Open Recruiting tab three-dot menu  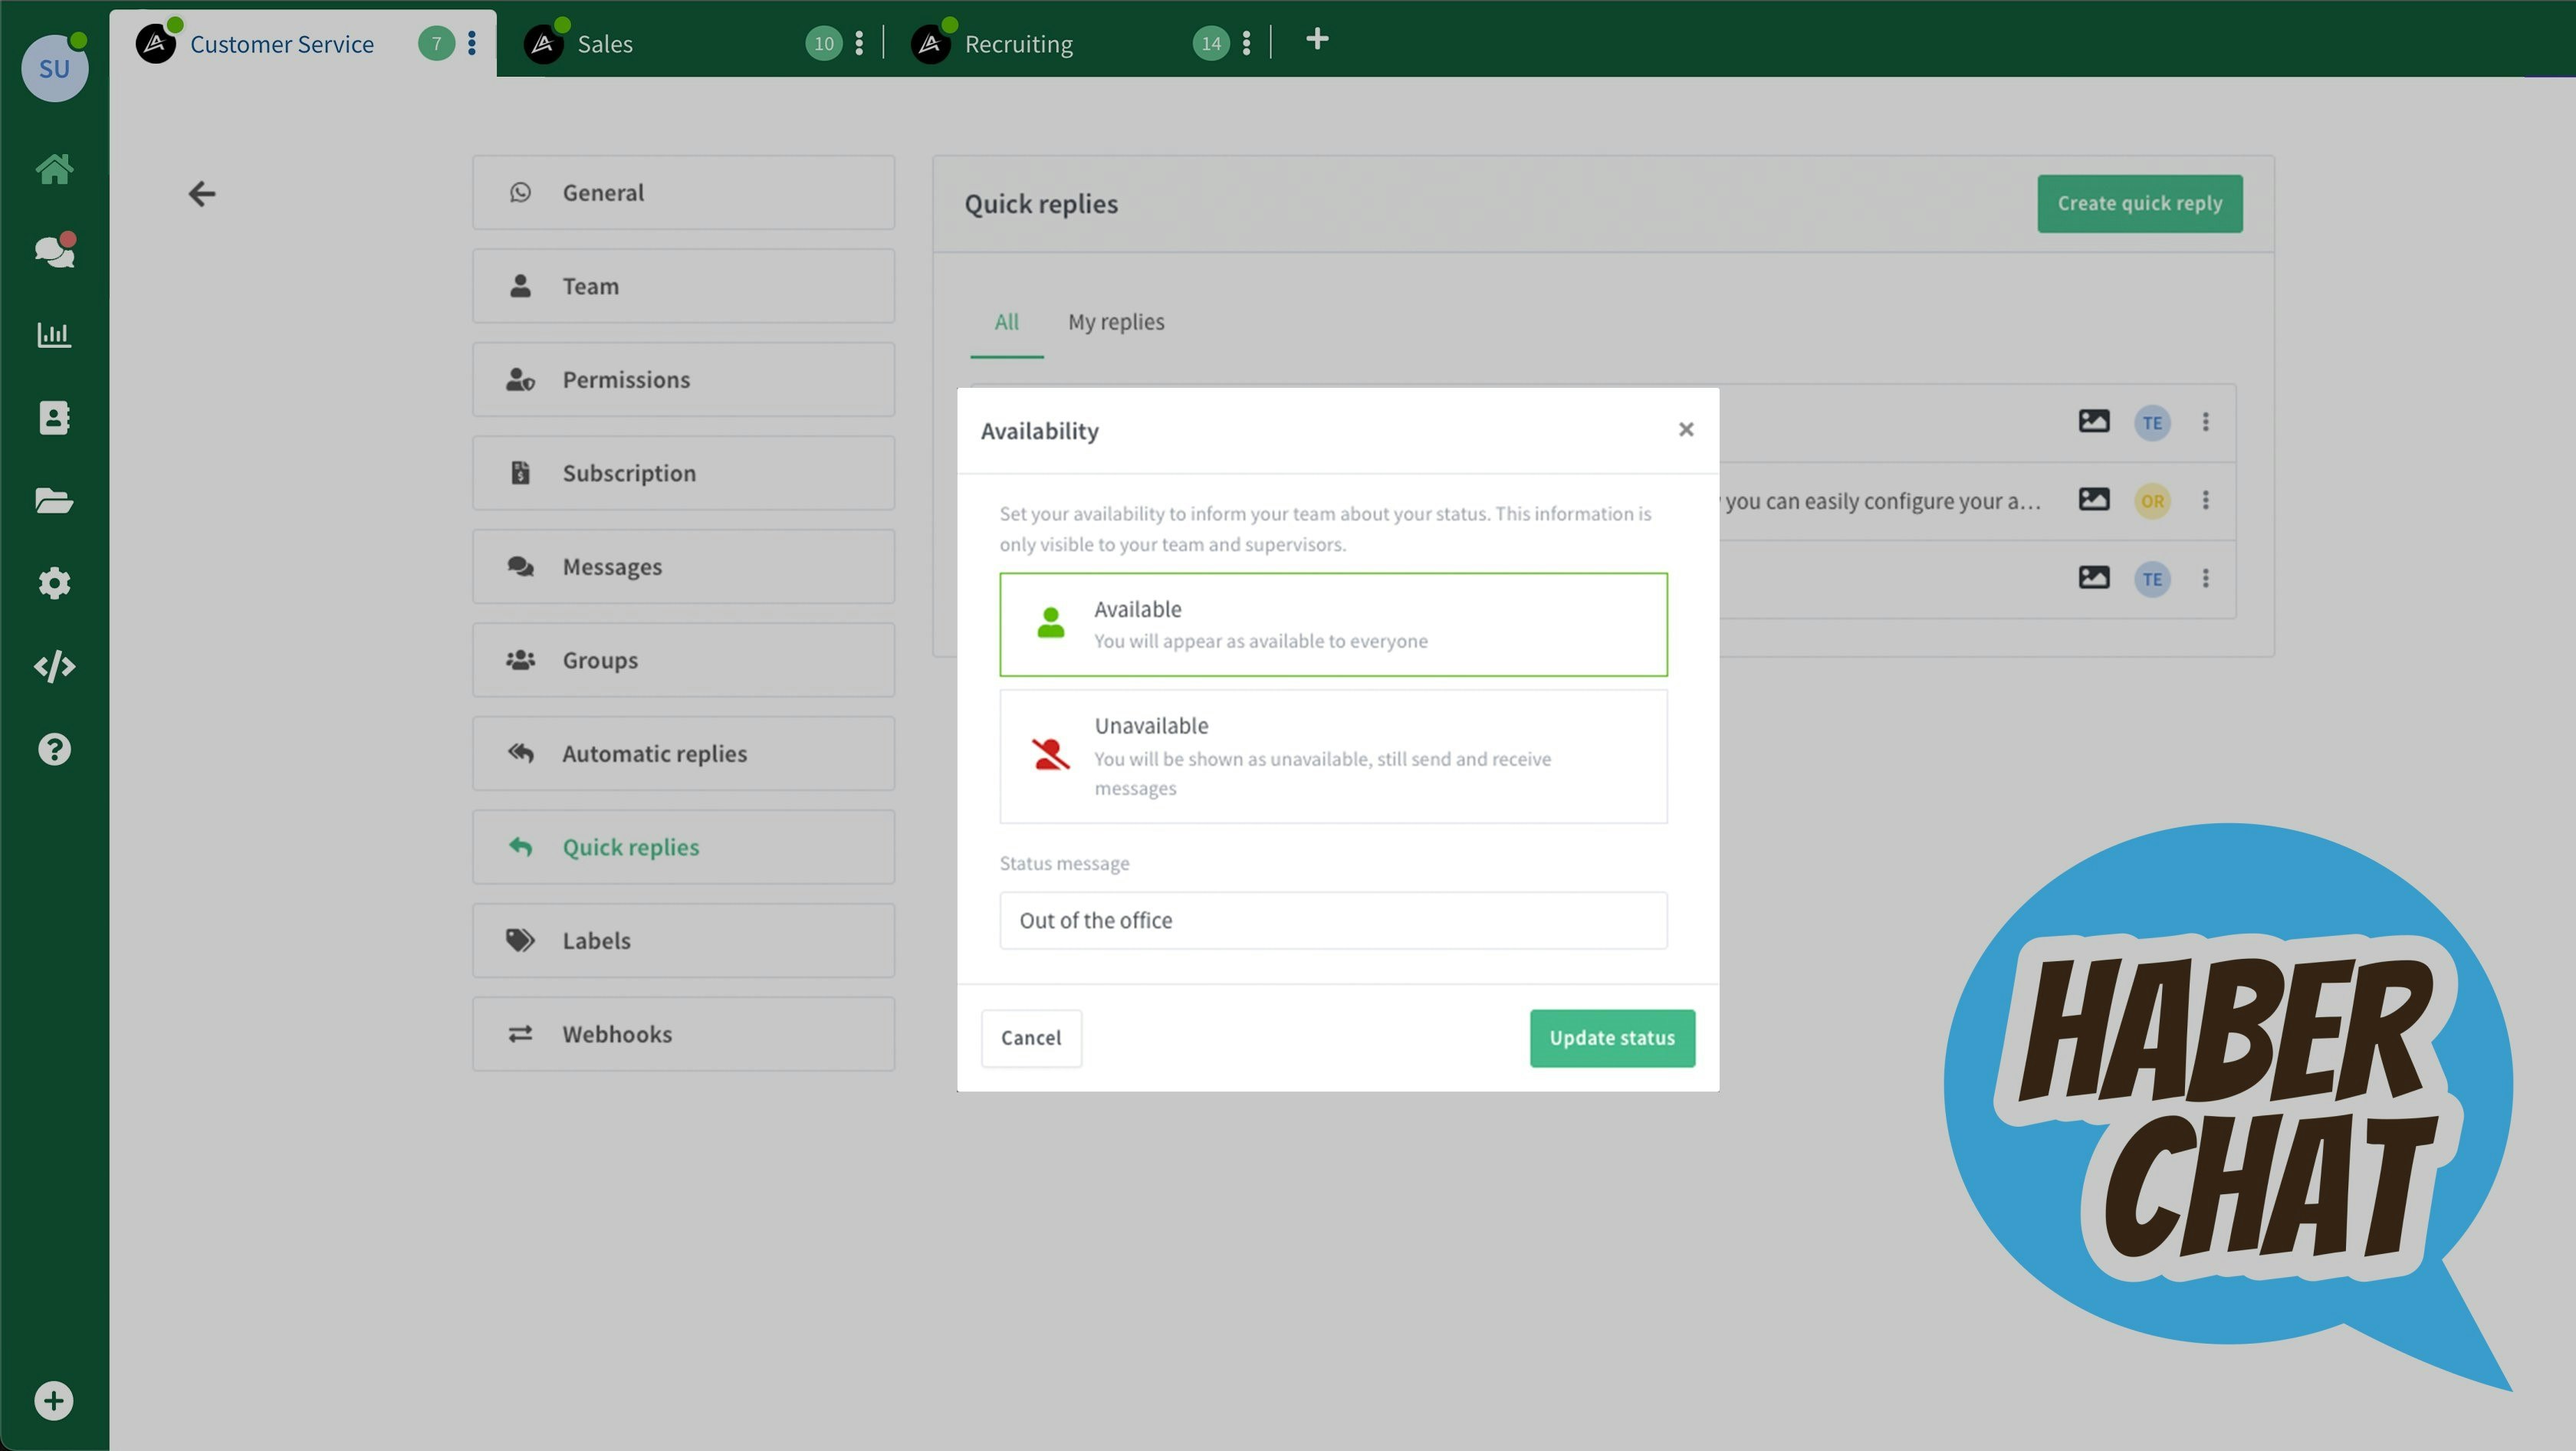[1246, 43]
